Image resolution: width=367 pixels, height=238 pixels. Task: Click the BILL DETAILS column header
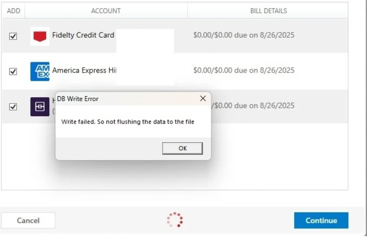pyautogui.click(x=269, y=11)
